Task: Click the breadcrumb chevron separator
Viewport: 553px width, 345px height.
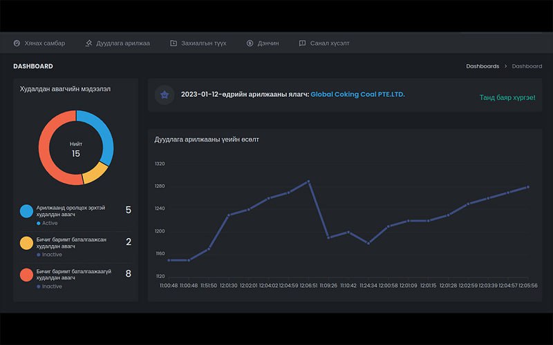Action: coord(505,66)
